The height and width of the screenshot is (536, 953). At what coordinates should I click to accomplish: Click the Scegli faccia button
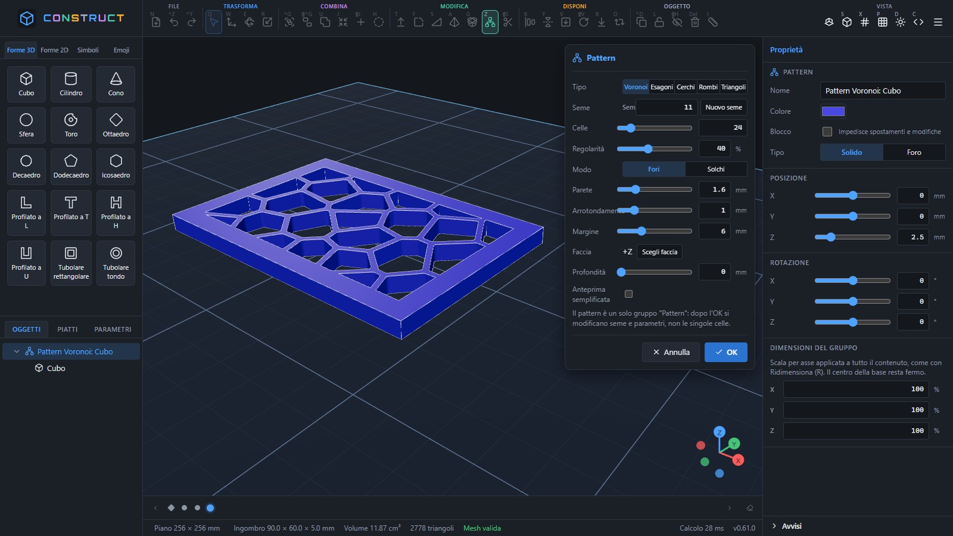pyautogui.click(x=659, y=252)
